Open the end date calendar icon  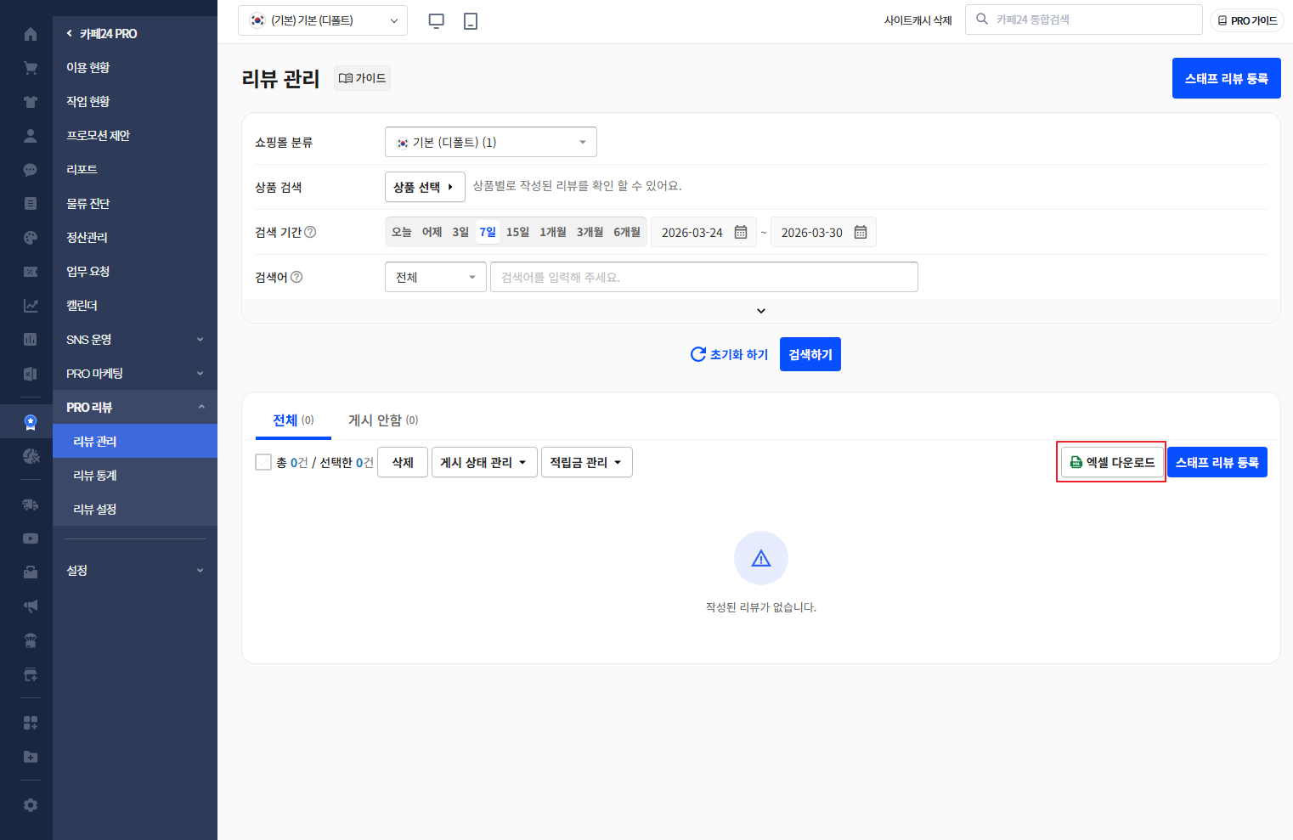tap(861, 232)
